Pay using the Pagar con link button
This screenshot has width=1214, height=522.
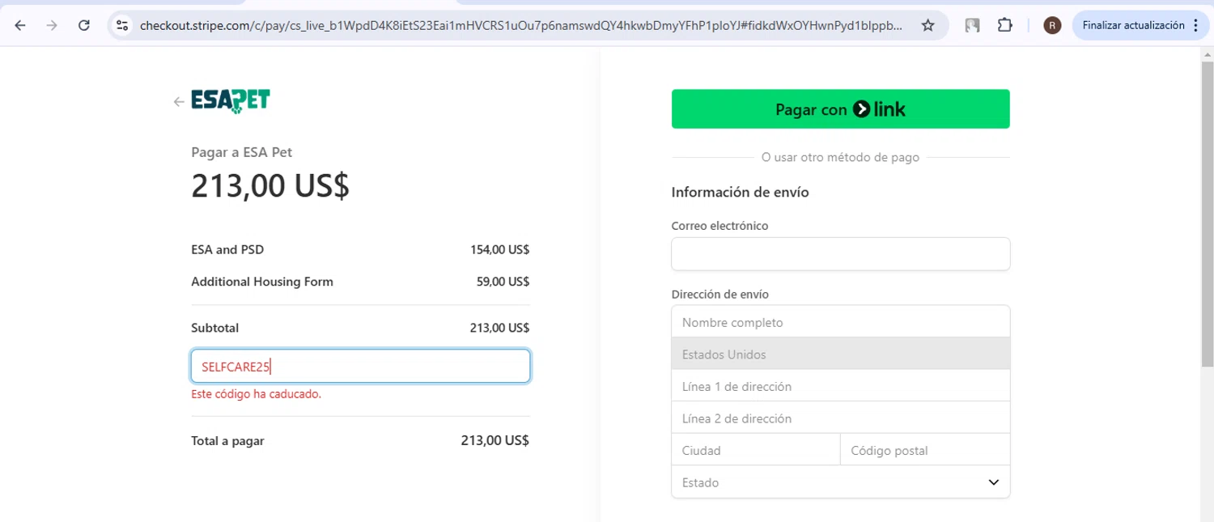point(840,109)
